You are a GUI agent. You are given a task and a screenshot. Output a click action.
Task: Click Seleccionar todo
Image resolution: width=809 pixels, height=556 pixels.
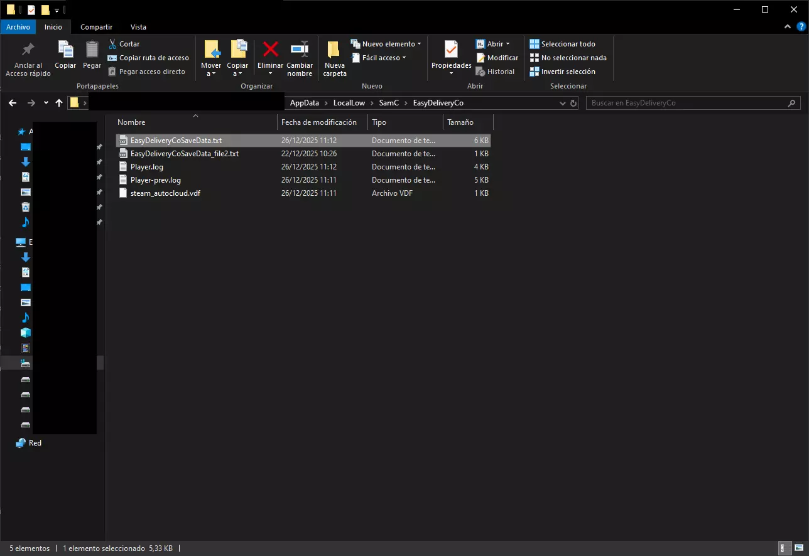[562, 44]
